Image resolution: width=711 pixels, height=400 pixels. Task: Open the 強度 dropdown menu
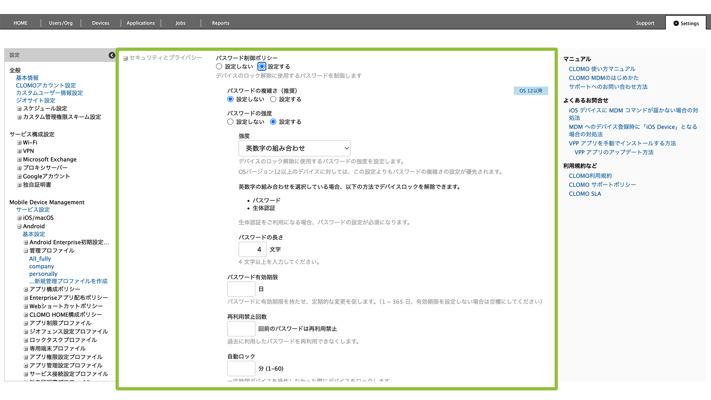(294, 148)
